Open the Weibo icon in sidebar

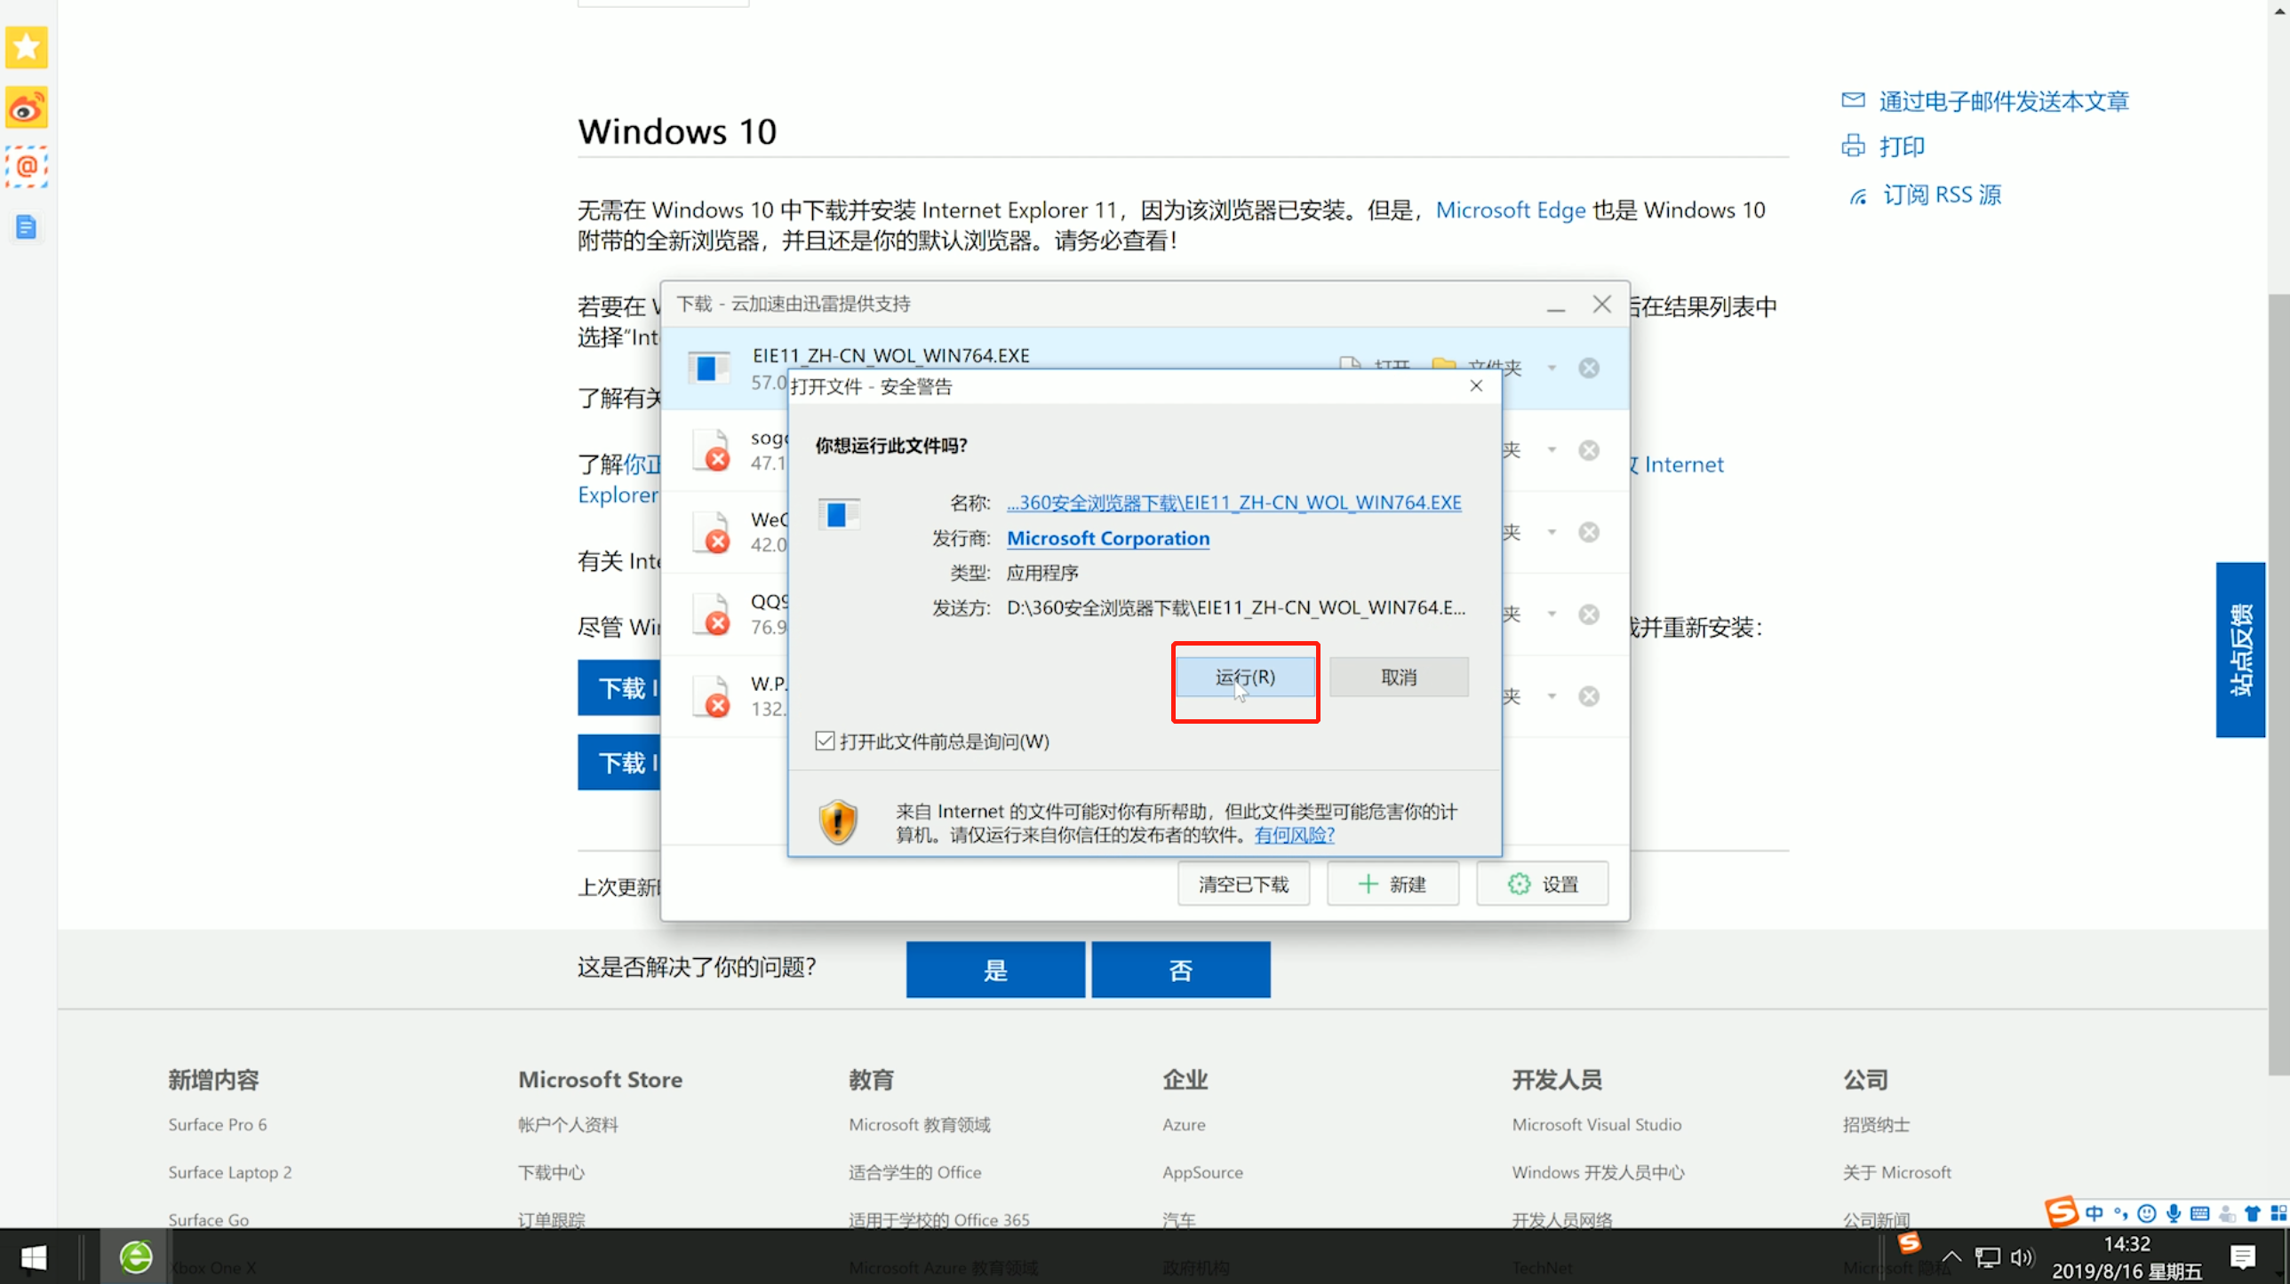coord(27,107)
